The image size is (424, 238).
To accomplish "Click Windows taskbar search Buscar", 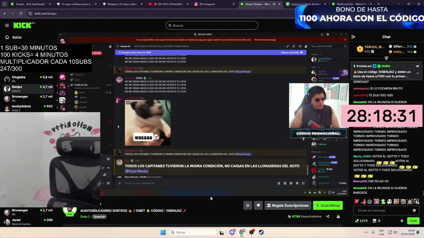I will coord(192,232).
